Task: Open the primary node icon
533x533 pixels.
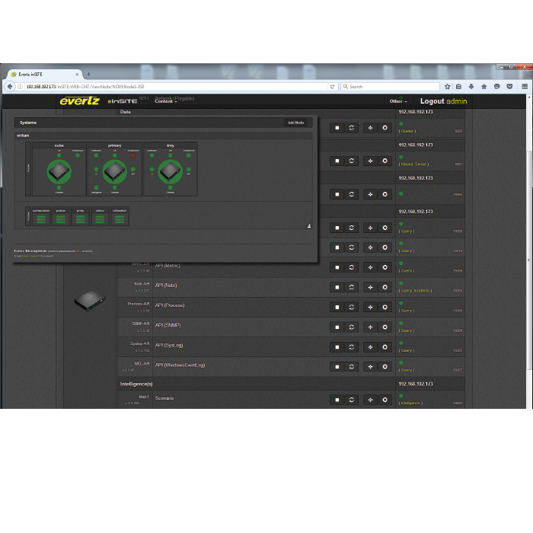Action: click(114, 171)
